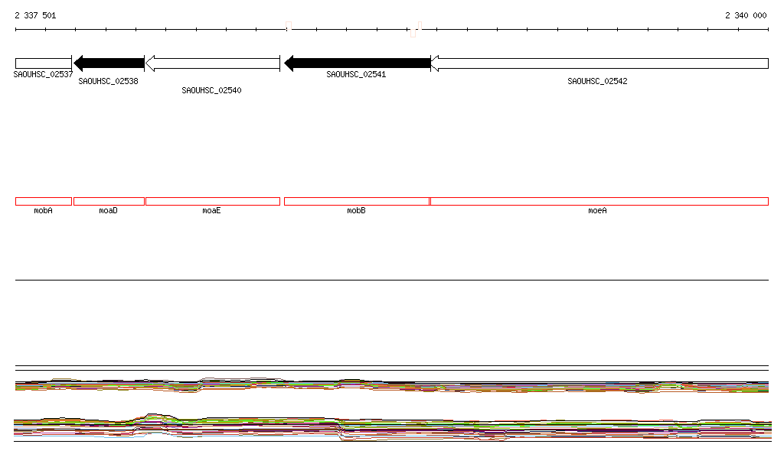Select the mobA red annotation box
Viewport: 784px width, 467px height.
pyautogui.click(x=44, y=202)
